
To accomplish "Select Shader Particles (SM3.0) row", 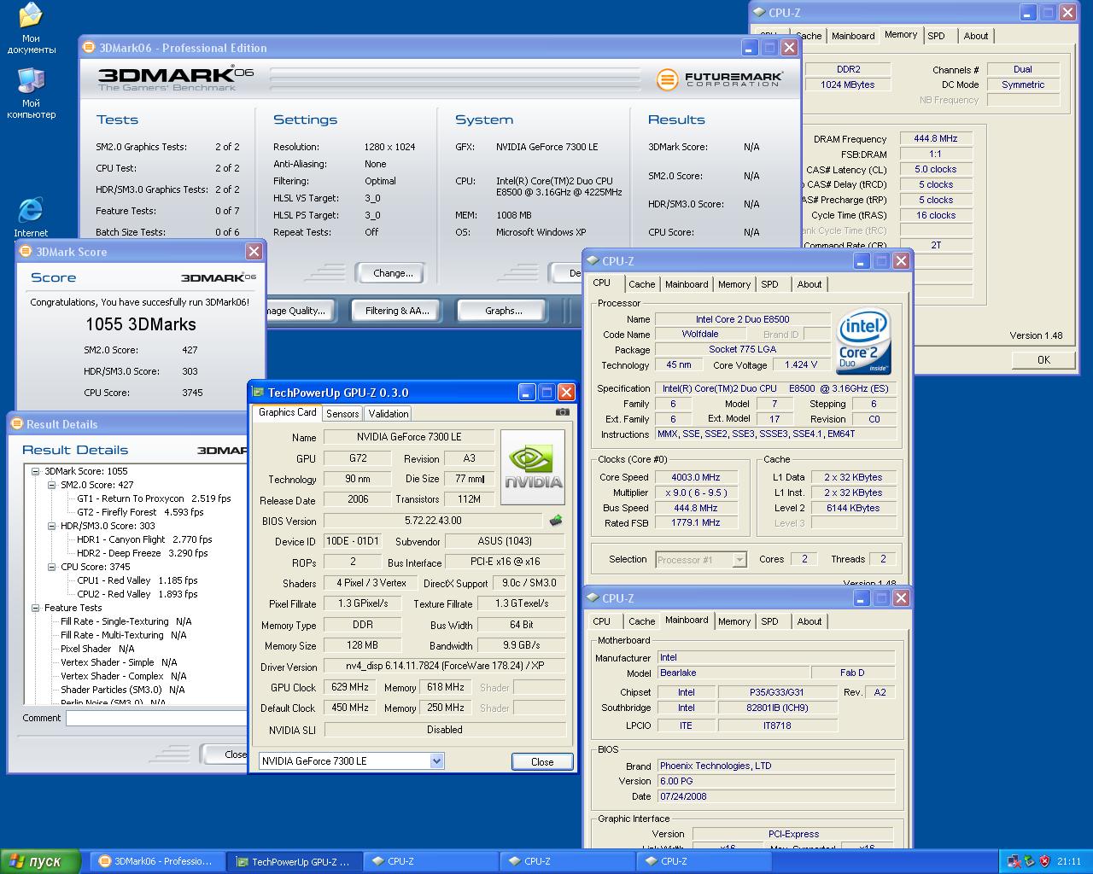I will [x=123, y=690].
